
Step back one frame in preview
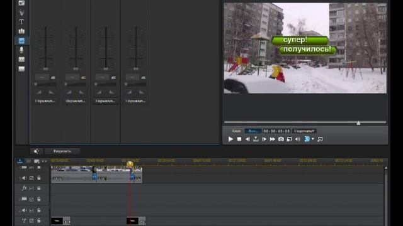click(x=247, y=139)
